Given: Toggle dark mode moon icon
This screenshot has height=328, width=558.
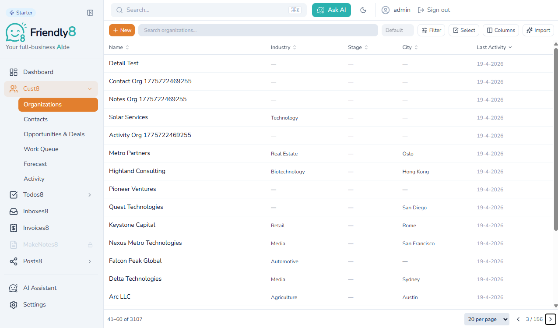Looking at the screenshot, I should (363, 10).
